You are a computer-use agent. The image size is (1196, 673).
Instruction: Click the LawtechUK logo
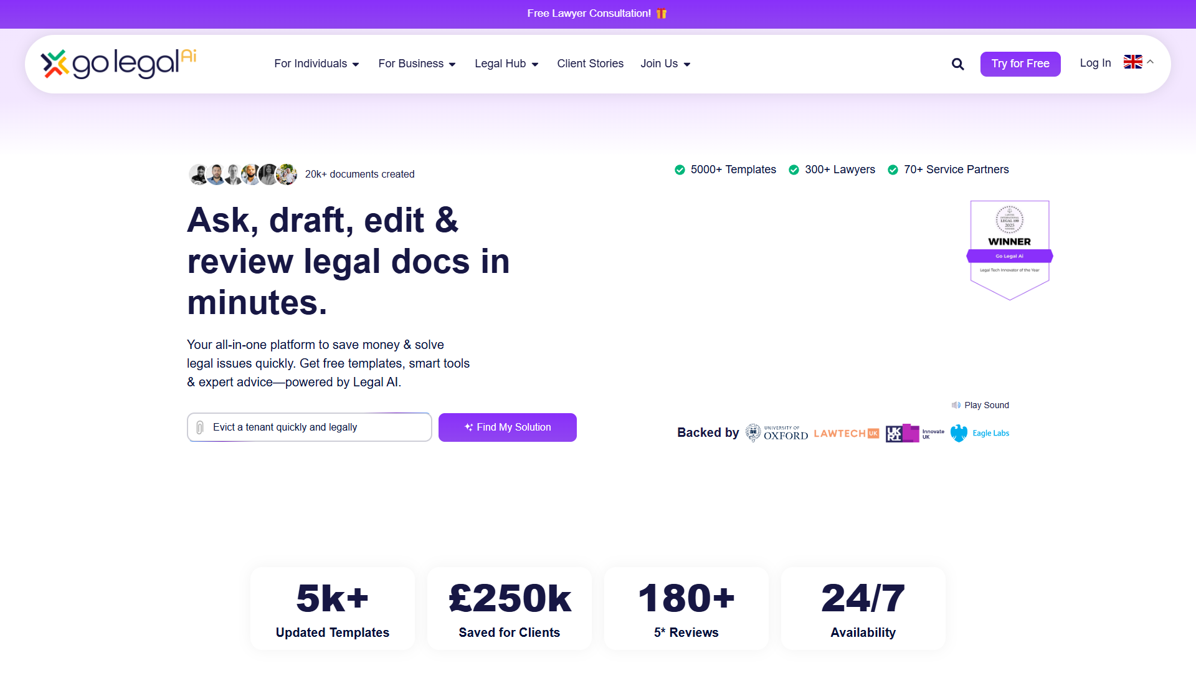pyautogui.click(x=847, y=433)
